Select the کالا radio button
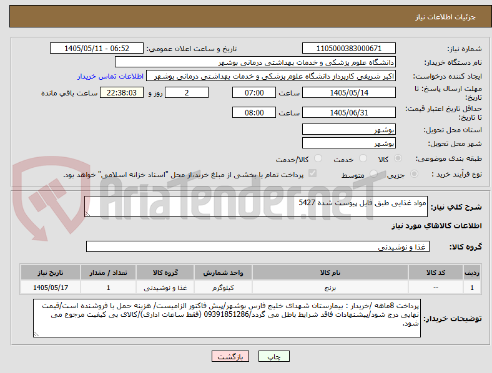Viewport: 492px width, 373px height. tap(398, 158)
